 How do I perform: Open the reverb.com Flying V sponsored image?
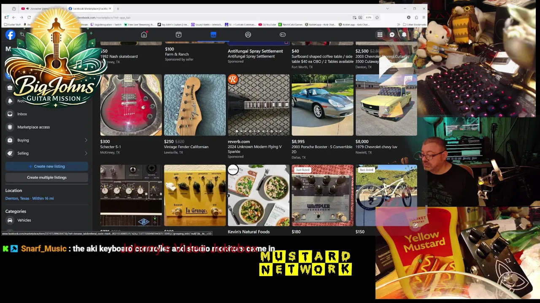(x=259, y=105)
